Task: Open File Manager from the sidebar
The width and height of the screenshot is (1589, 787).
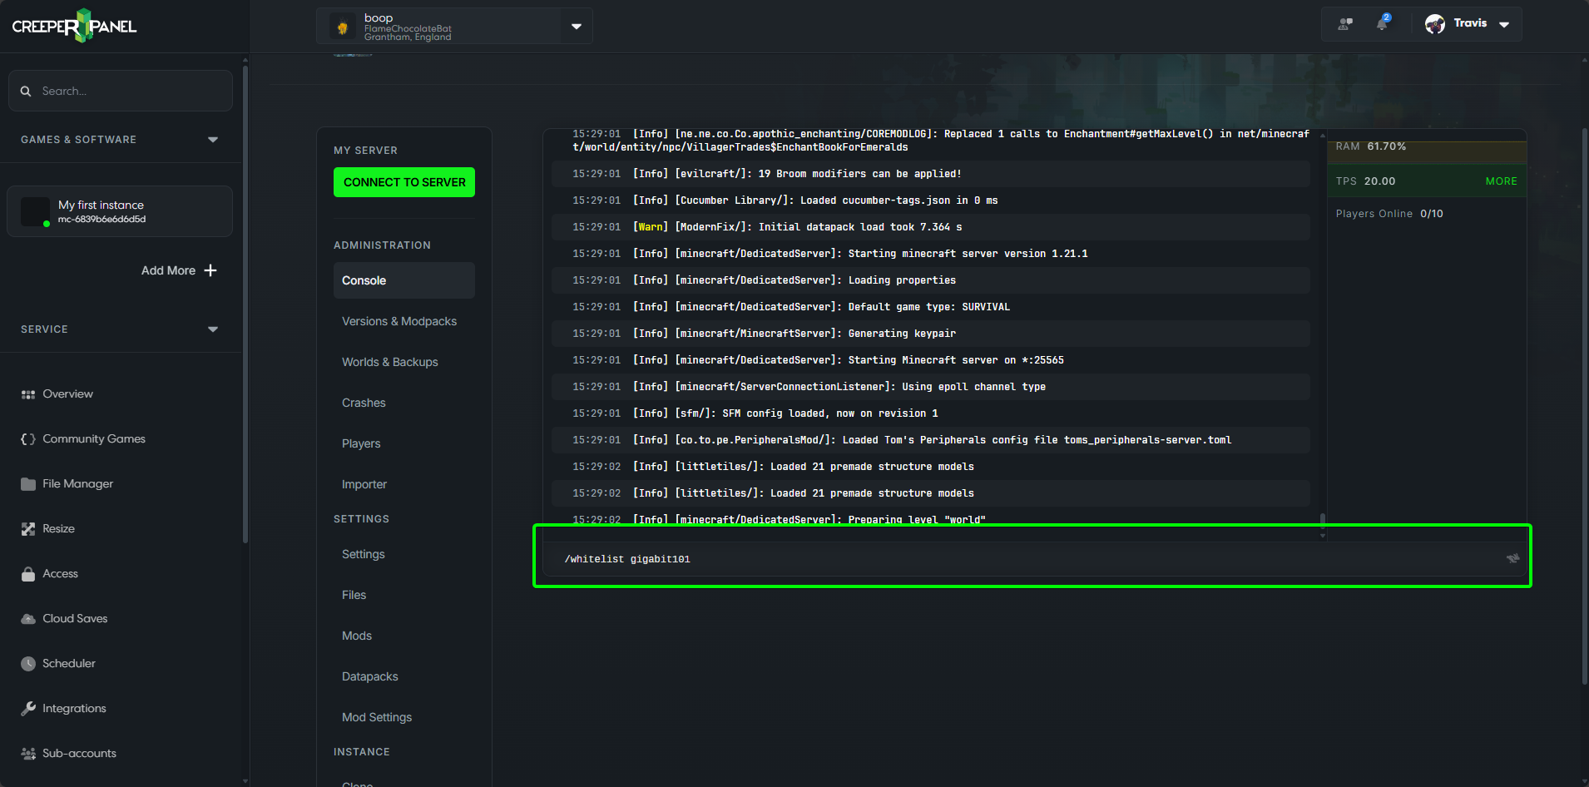Action: [77, 483]
